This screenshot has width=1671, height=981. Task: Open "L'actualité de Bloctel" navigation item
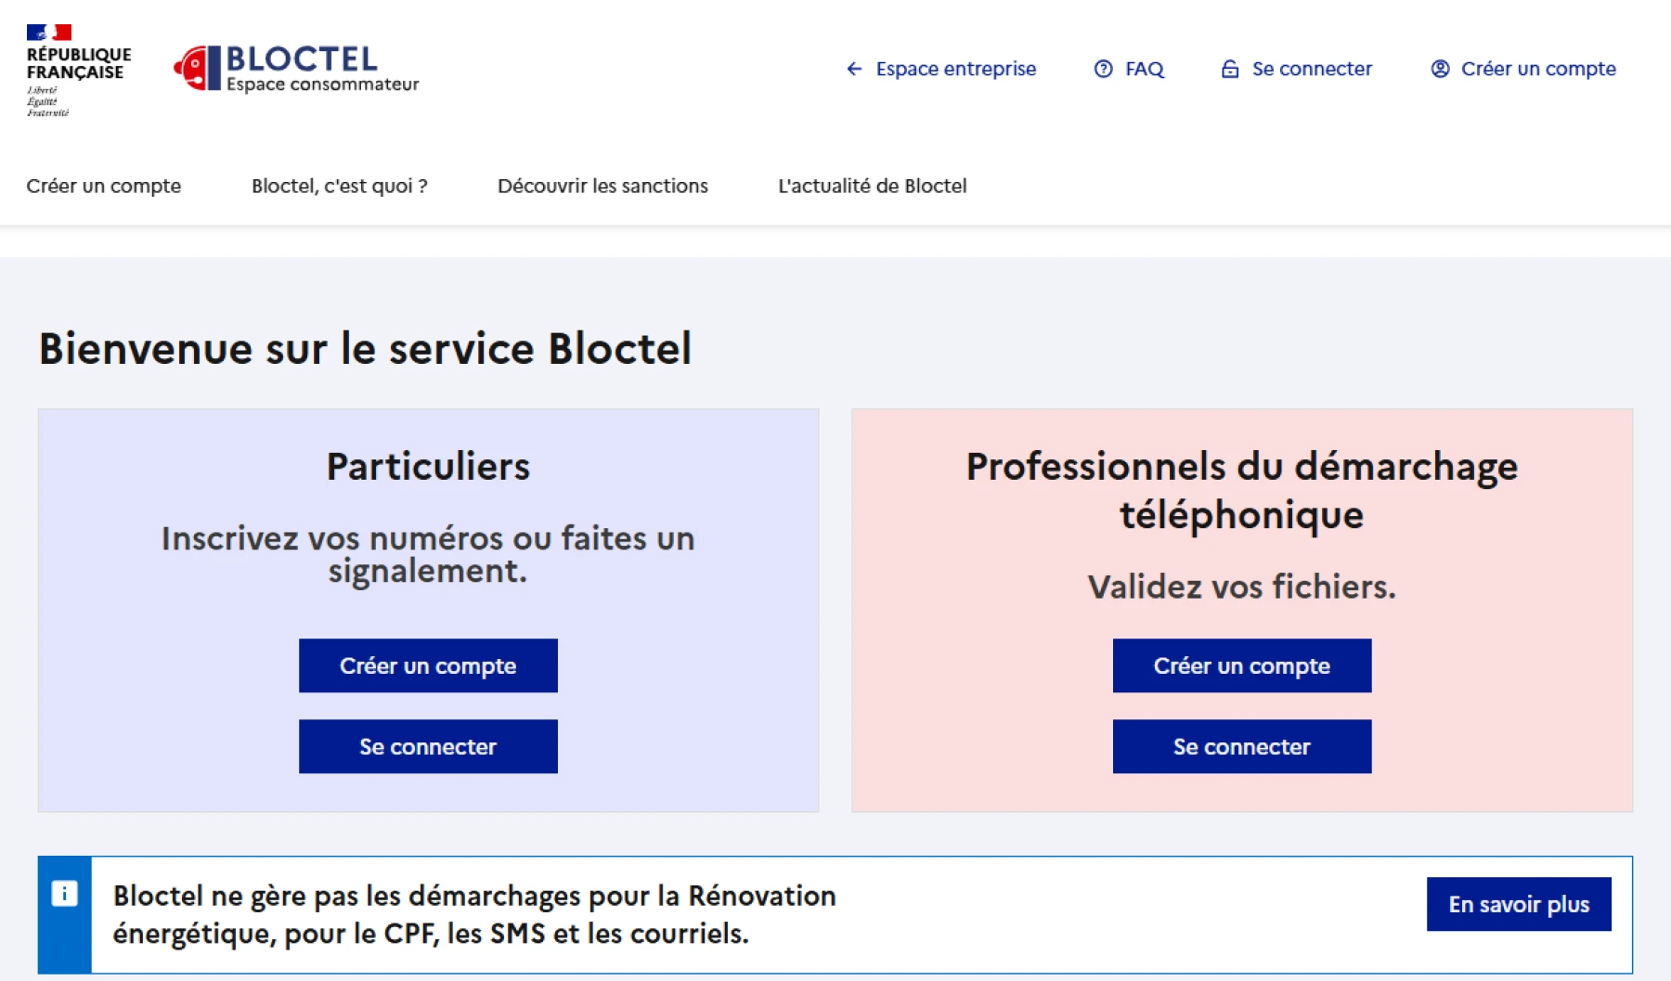pos(872,186)
